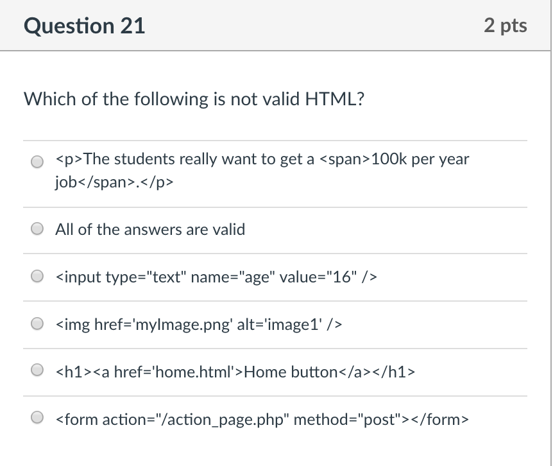Click the answer text 'All of the answers are valid'
553x466 pixels.
pos(149,229)
